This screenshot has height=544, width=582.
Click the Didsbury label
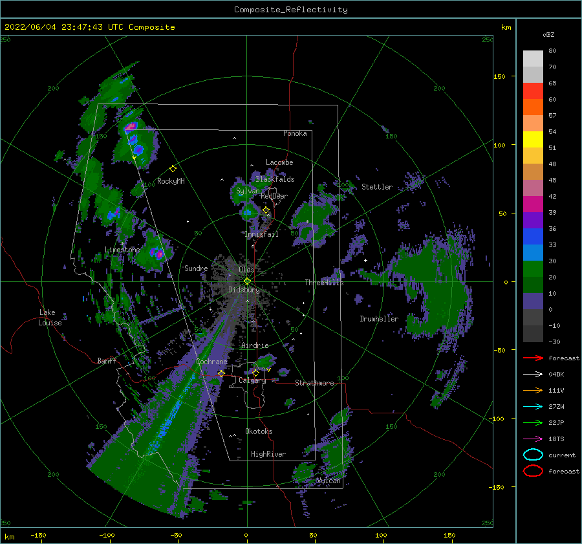(x=244, y=290)
